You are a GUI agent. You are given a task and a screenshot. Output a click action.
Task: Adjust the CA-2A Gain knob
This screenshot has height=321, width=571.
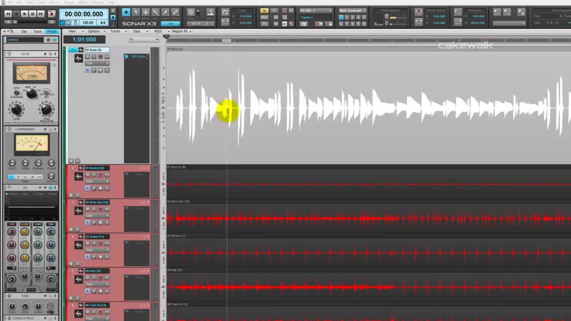[x=17, y=109]
